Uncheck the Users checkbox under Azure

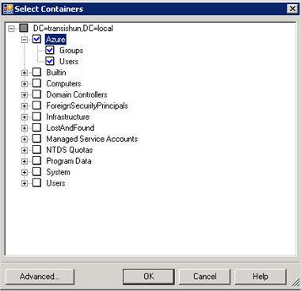tap(50, 61)
